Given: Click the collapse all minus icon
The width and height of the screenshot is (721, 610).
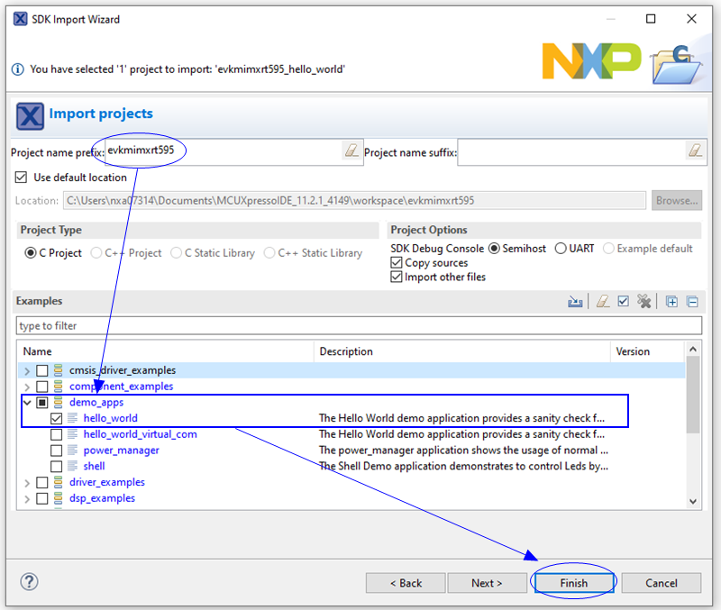Looking at the screenshot, I should click(x=692, y=302).
